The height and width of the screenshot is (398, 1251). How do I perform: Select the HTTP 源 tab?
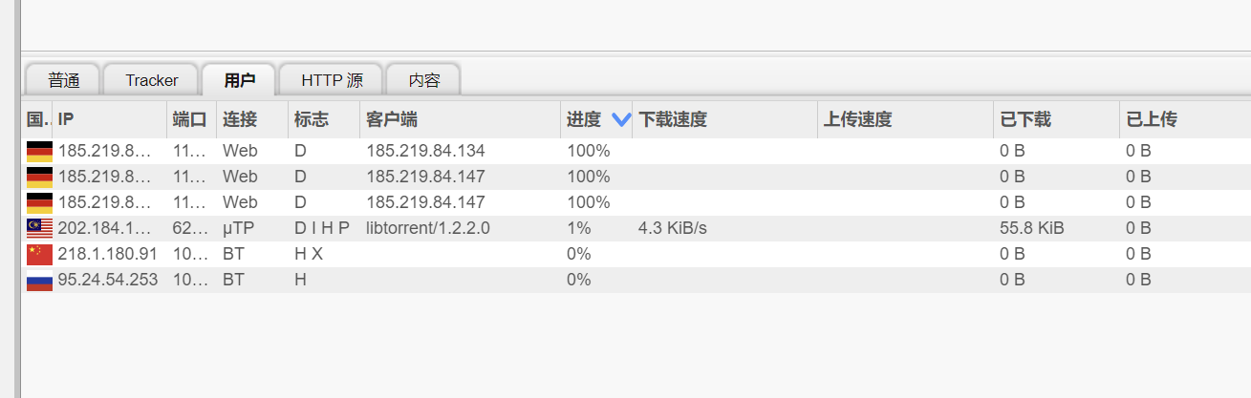tap(332, 80)
